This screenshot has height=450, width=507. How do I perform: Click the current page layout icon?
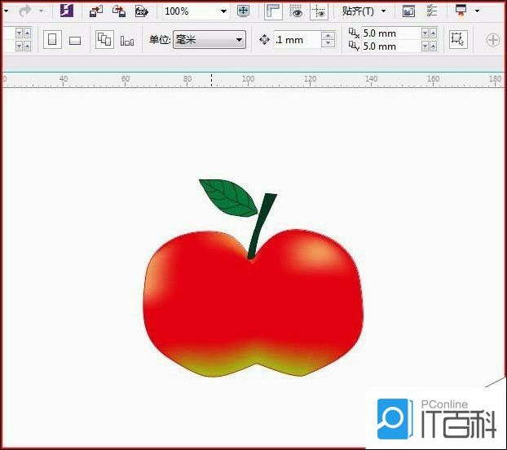127,41
